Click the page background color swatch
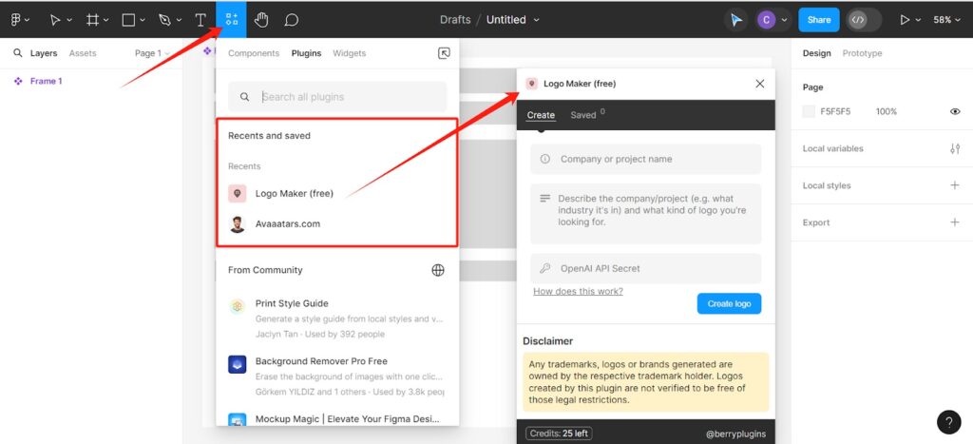The height and width of the screenshot is (444, 973). 809,112
